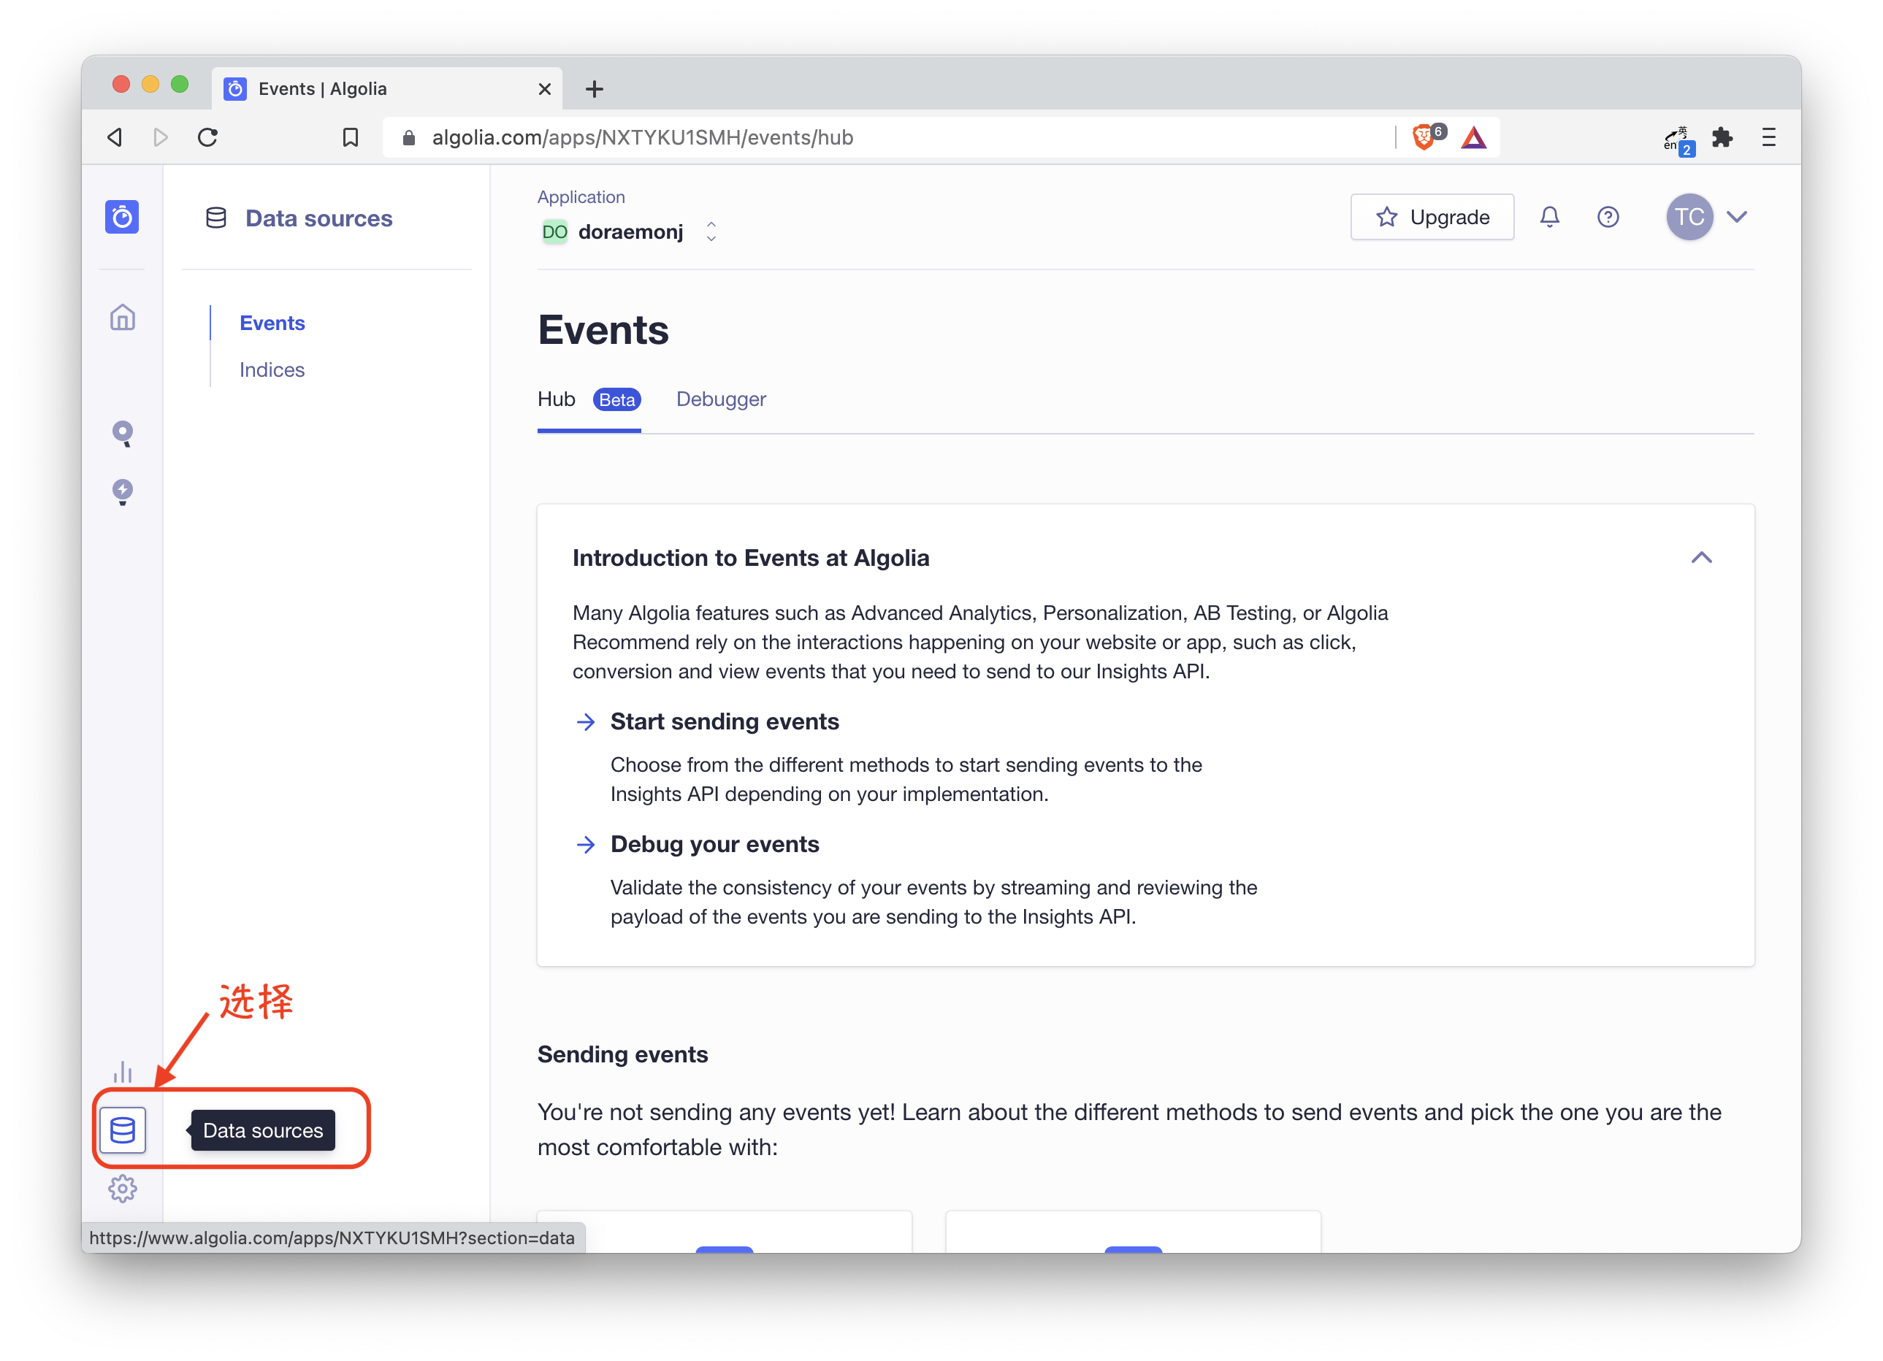The image size is (1883, 1361).
Task: Open the Home icon in left sidebar
Action: [122, 317]
